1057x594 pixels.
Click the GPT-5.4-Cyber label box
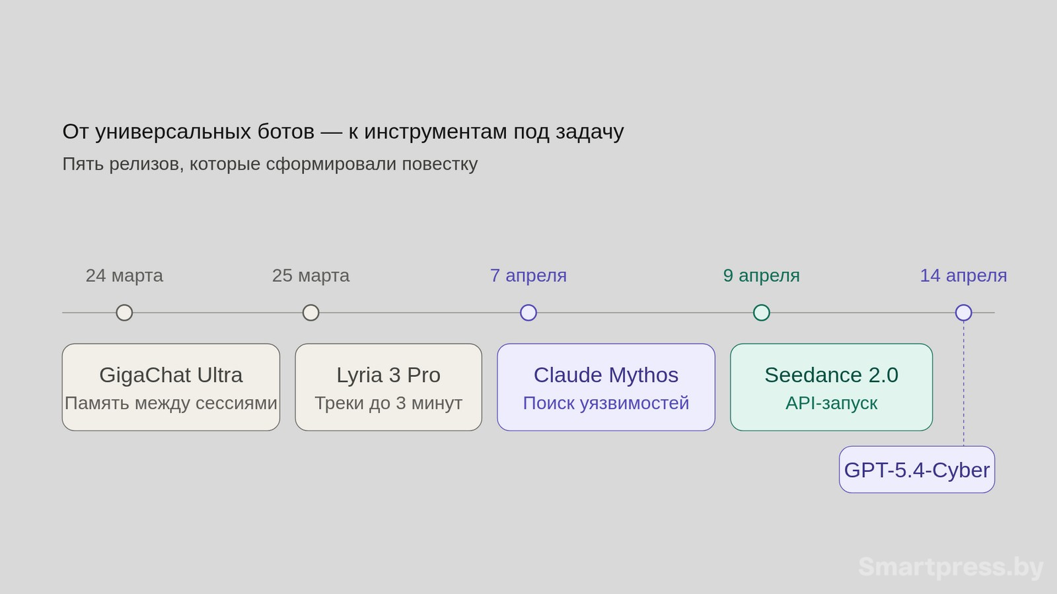pyautogui.click(x=916, y=470)
